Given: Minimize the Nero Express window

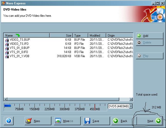Looking at the screenshot, I should (x=154, y=3).
